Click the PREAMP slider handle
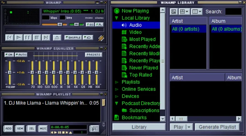 point(10,72)
